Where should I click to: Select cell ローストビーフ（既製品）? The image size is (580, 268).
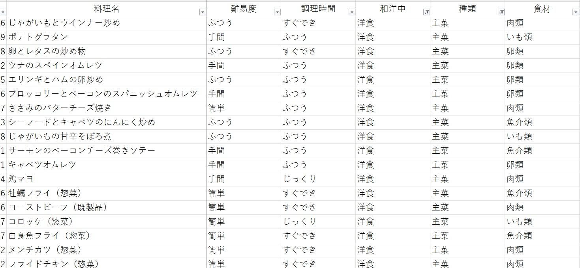(x=107, y=207)
